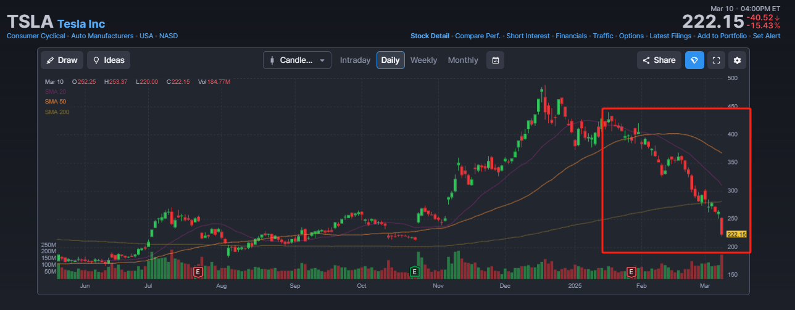
Task: Open Compare Perf. link
Action: tap(478, 36)
